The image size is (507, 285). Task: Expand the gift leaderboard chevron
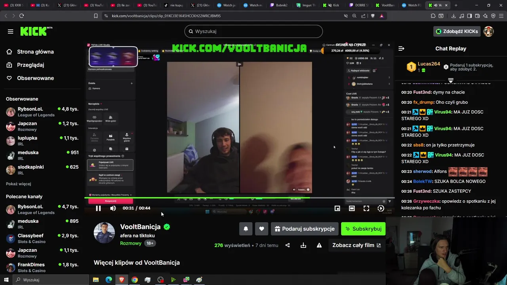tap(451, 80)
